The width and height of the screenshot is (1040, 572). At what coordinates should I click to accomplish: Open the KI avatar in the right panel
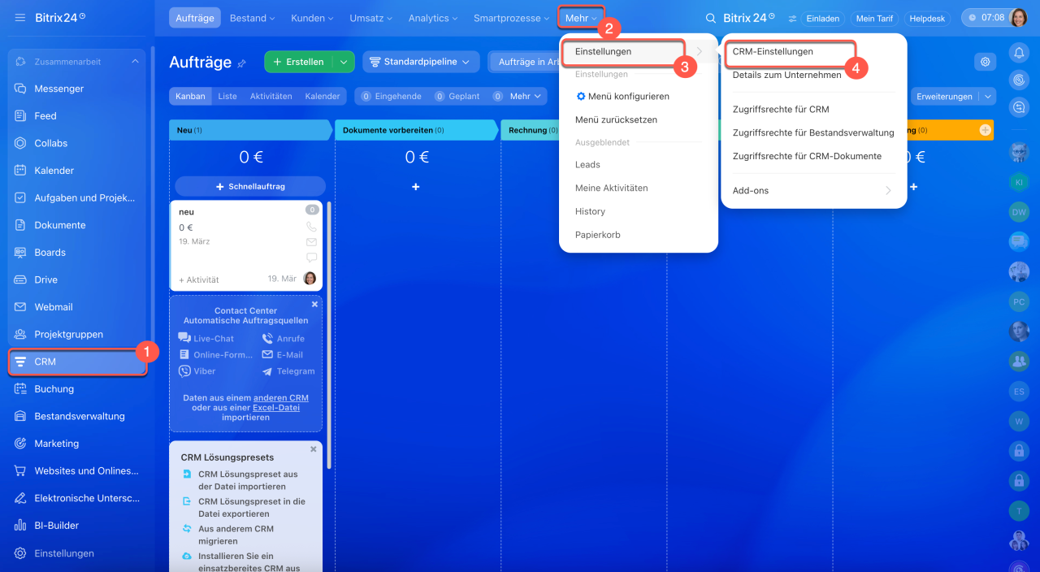(1019, 183)
